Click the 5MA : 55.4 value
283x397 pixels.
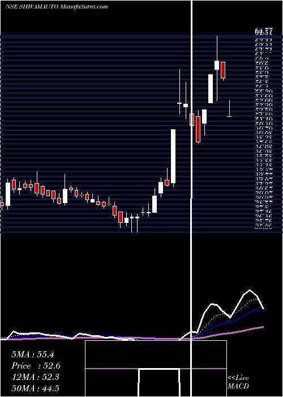point(33,354)
